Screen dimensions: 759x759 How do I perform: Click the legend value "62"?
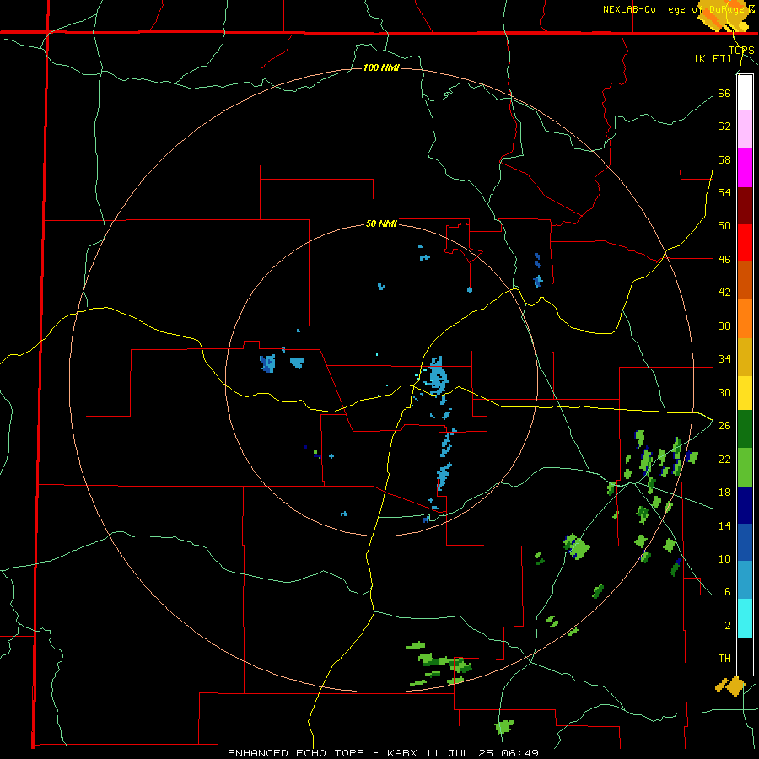pos(724,126)
